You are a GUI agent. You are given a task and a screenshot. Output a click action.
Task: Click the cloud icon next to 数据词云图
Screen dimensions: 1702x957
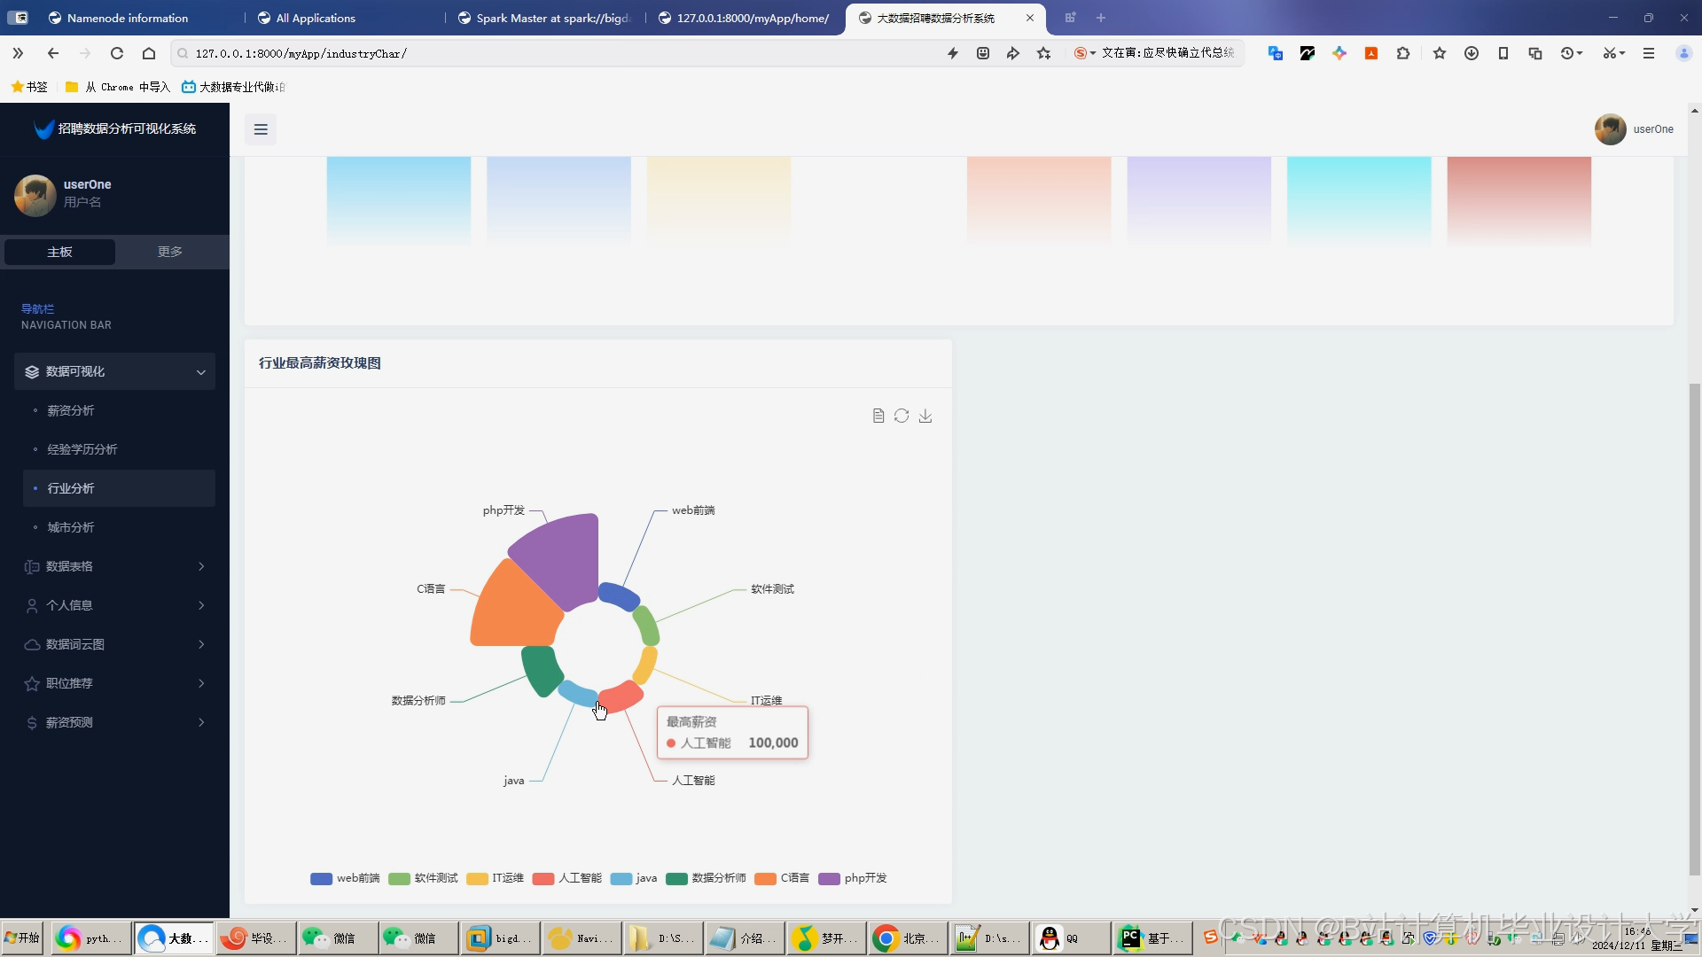click(x=31, y=644)
